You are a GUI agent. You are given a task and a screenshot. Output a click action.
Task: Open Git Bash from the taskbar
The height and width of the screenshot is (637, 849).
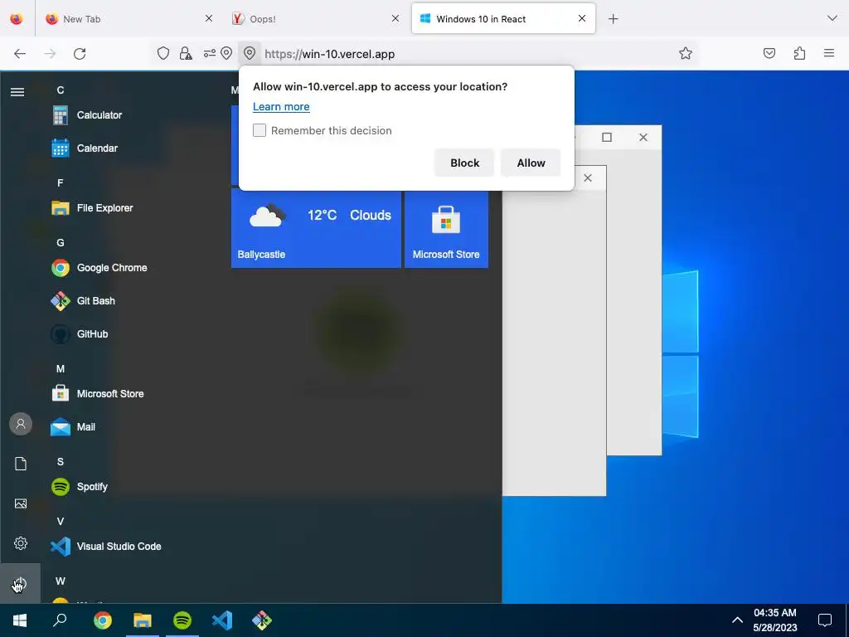click(262, 620)
